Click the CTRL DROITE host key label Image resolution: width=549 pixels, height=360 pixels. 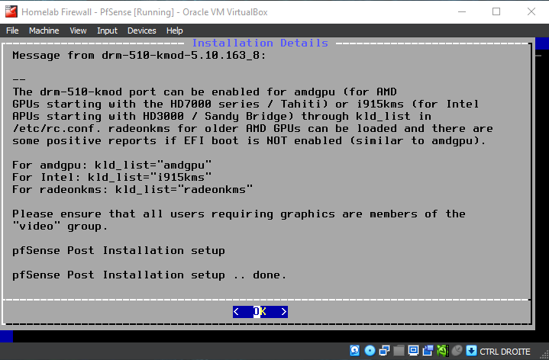pos(505,352)
